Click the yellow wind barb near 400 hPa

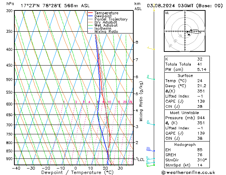coord(151,48)
